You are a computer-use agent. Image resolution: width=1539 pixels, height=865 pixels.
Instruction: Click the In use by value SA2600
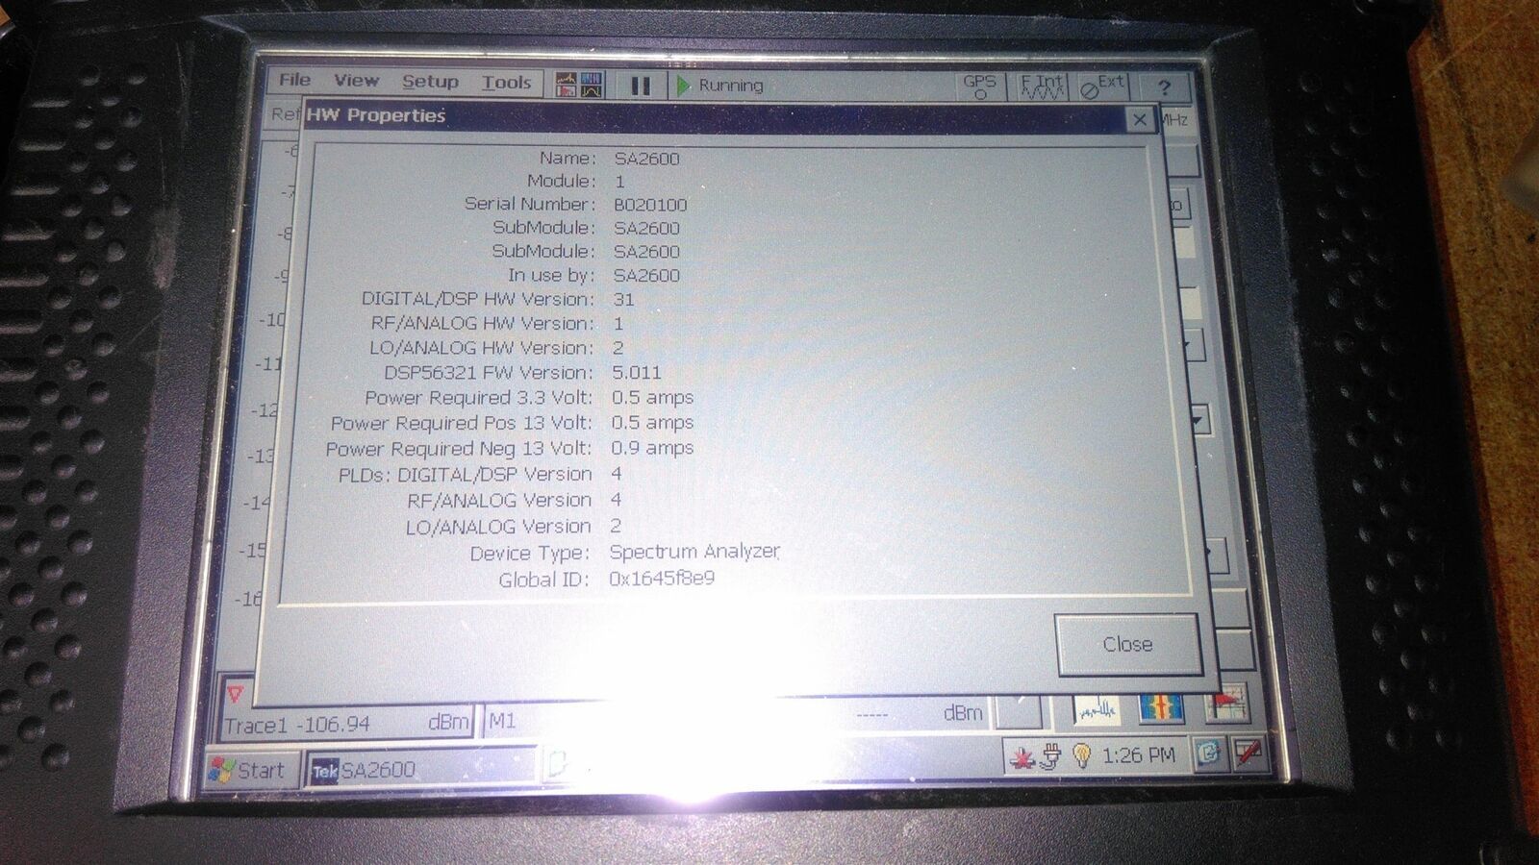(x=646, y=276)
